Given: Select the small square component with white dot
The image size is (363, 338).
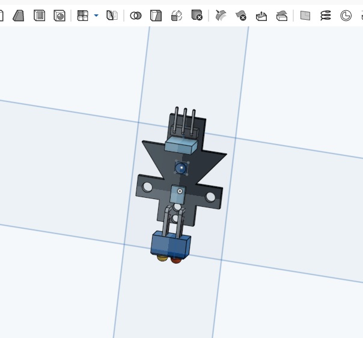Looking at the screenshot, I should pos(178,195).
